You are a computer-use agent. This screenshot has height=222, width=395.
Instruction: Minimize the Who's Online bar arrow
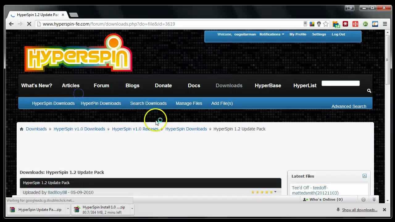tap(374, 199)
